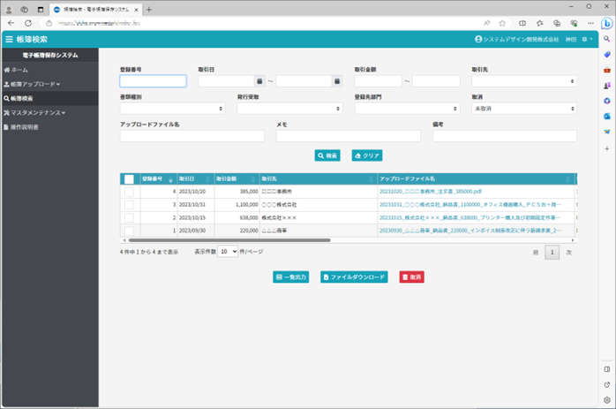Focus the メモ input field
Viewport: 616px width, 409px height.
click(349, 136)
